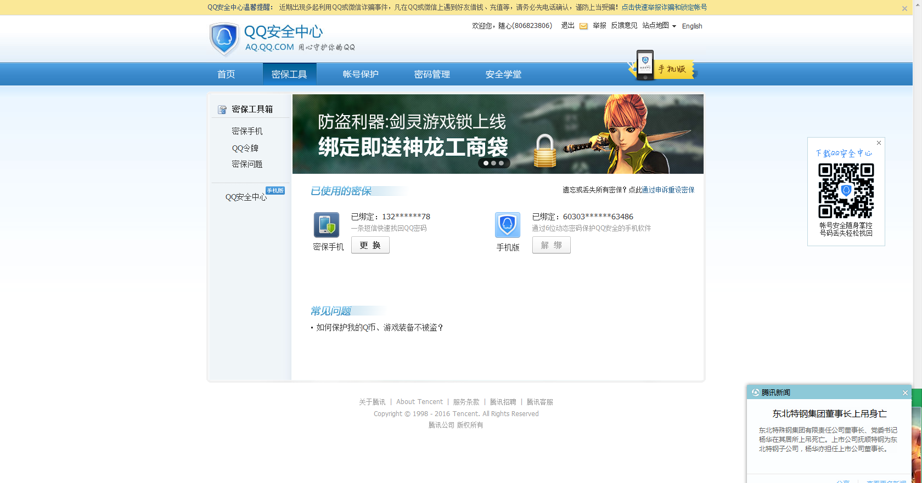
Task: Open the 密保工具 tab
Action: coord(289,74)
